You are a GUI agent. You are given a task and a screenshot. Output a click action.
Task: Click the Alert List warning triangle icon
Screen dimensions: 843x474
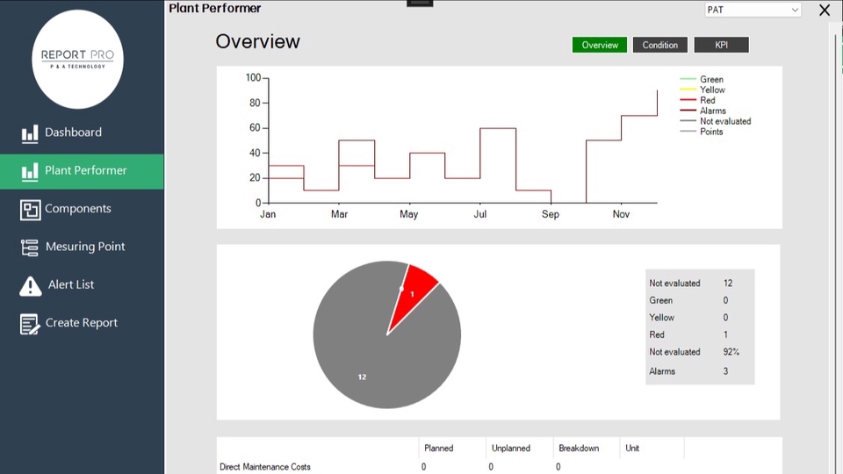(30, 286)
